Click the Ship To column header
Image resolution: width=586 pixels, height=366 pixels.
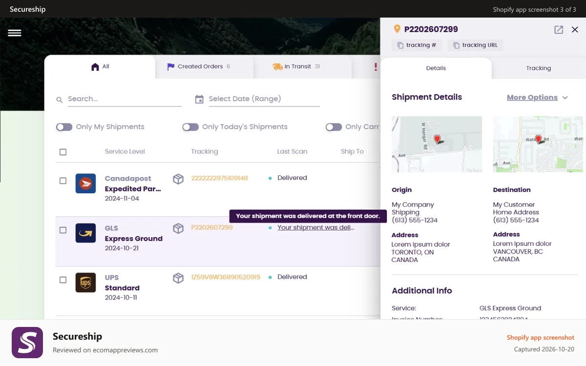352,152
